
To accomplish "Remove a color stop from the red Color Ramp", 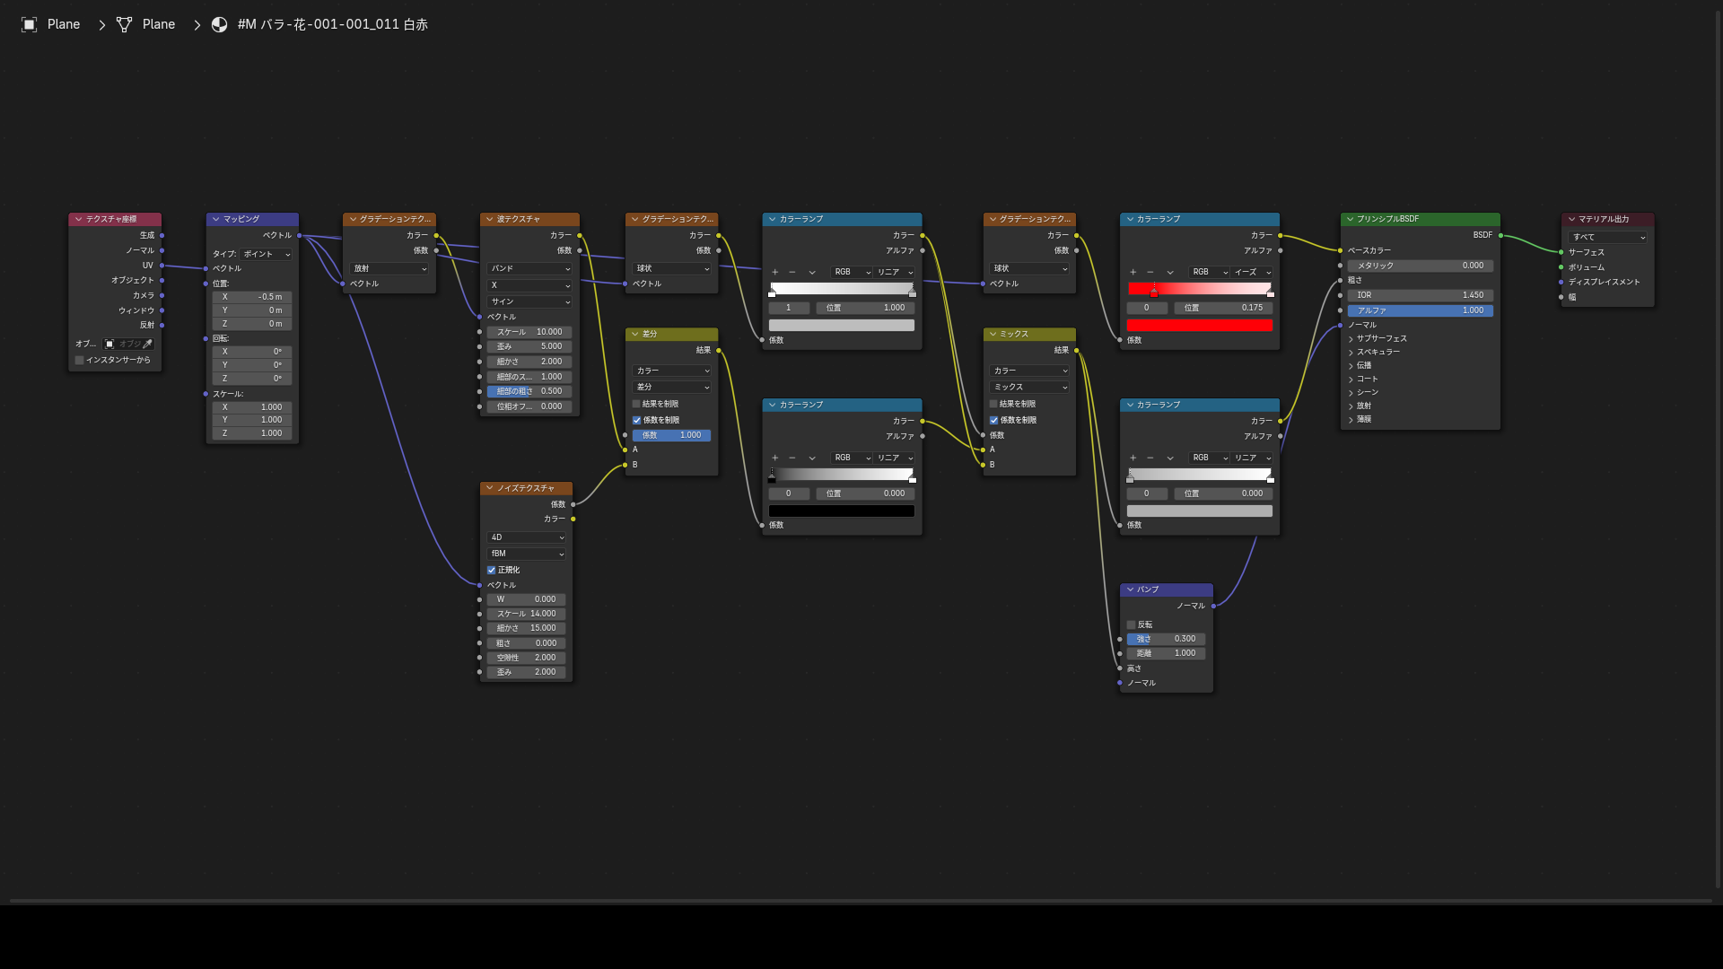I will coord(1150,272).
